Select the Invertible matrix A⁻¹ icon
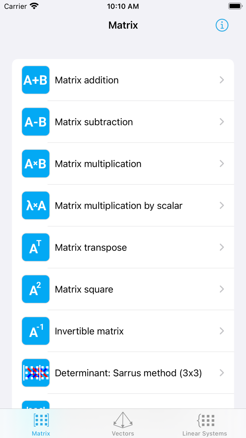 tap(35, 331)
